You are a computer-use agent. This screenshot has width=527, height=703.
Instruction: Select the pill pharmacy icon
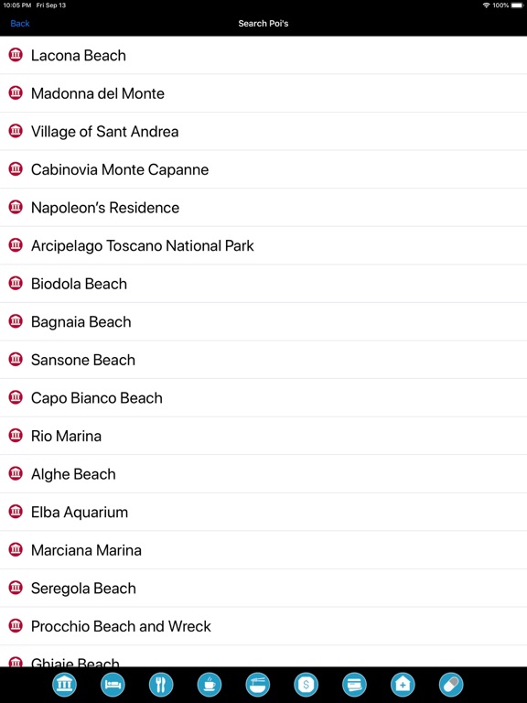[x=451, y=685]
